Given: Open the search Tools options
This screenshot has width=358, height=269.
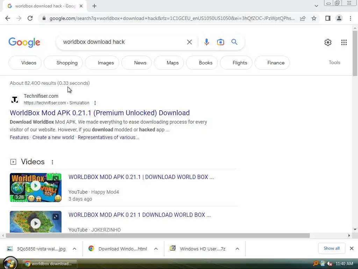Looking at the screenshot, I should point(334,62).
